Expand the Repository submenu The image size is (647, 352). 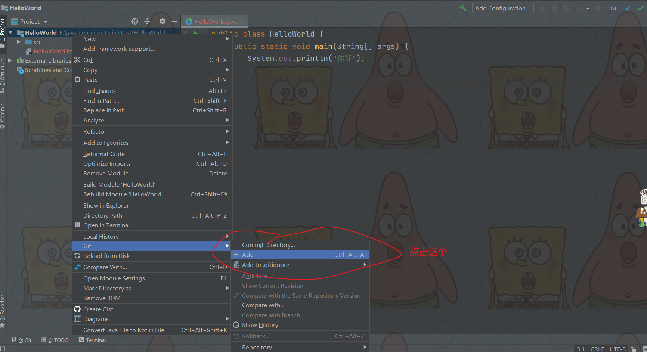click(300, 347)
